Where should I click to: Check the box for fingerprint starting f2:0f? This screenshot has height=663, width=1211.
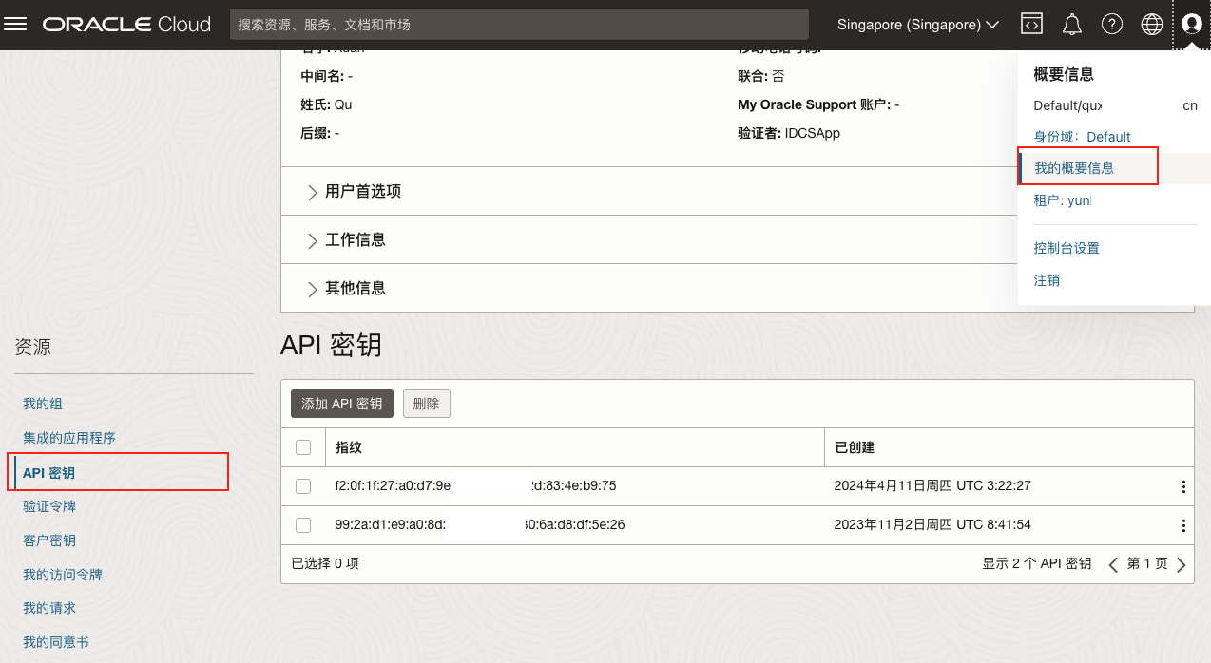coord(303,486)
